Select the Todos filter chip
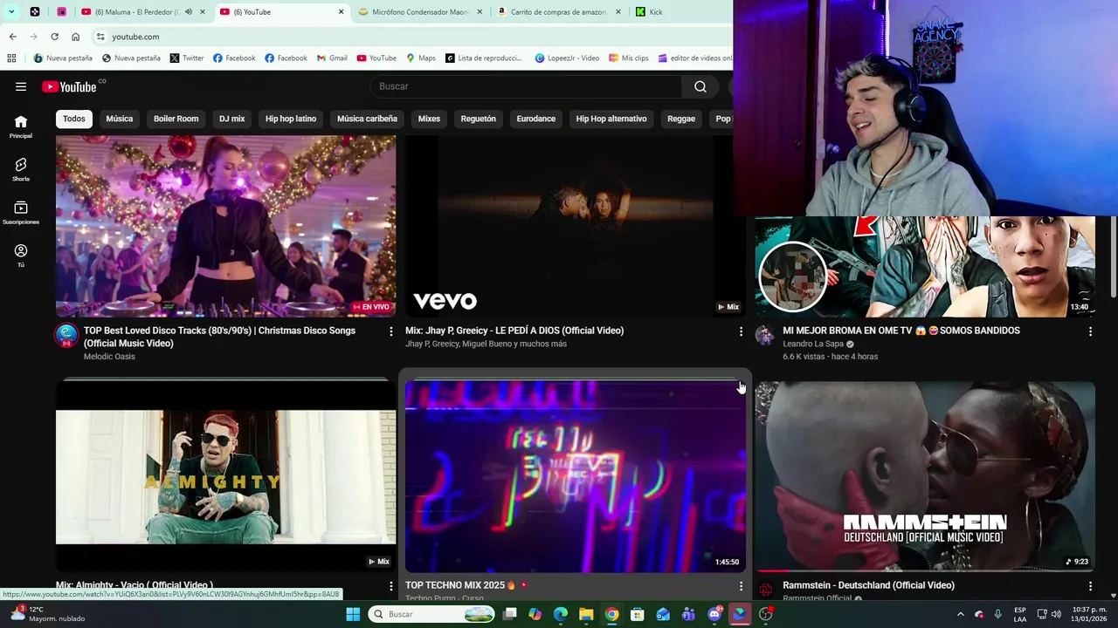Image resolution: width=1118 pixels, height=628 pixels. 74,119
